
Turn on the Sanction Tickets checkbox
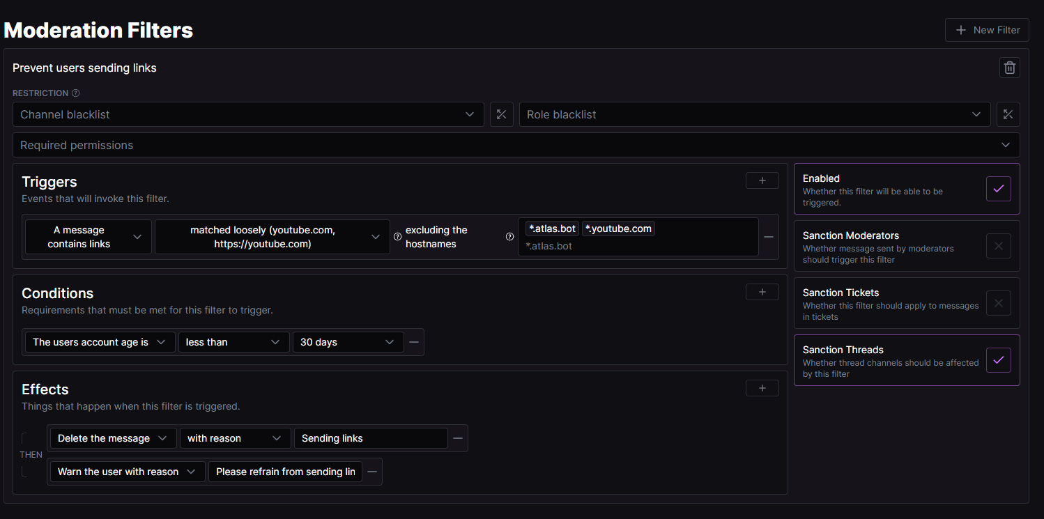[x=998, y=303]
